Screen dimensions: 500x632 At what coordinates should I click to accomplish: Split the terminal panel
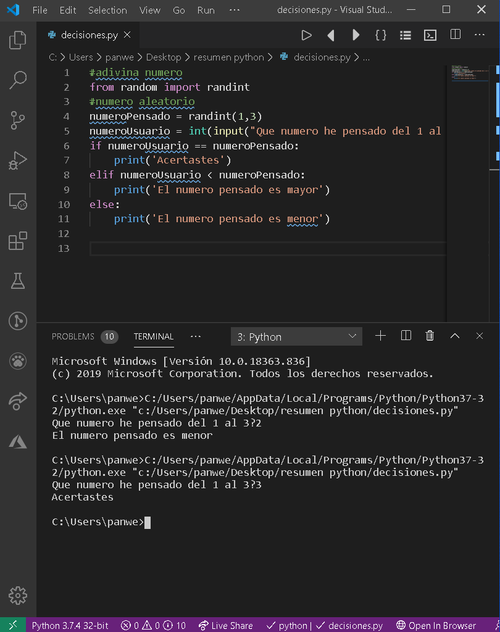tap(406, 336)
